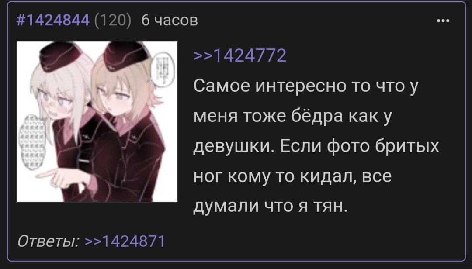
Task: Enlarge the attached anime image thumbnail
Action: point(97,121)
